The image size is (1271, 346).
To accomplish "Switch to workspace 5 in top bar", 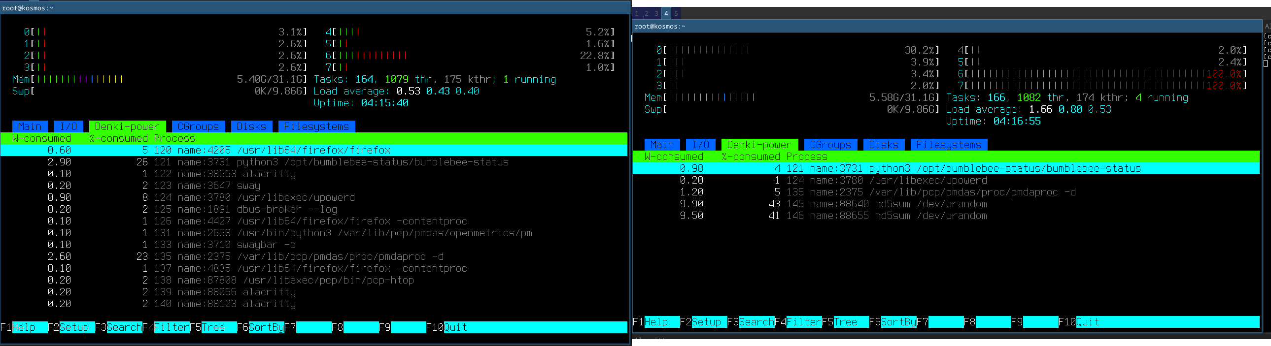I will tap(676, 13).
